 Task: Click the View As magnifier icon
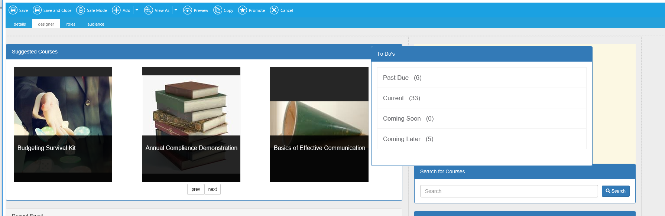click(148, 10)
